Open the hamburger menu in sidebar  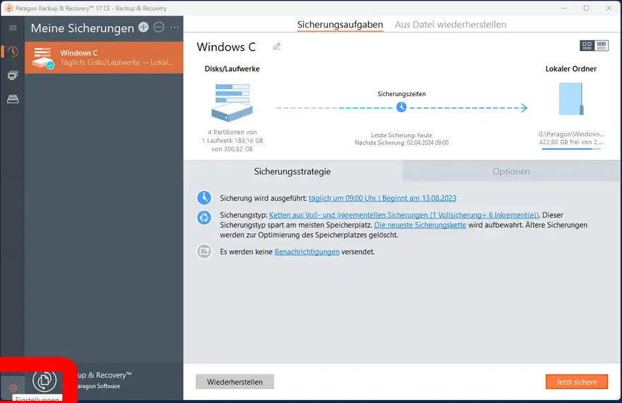click(x=13, y=28)
